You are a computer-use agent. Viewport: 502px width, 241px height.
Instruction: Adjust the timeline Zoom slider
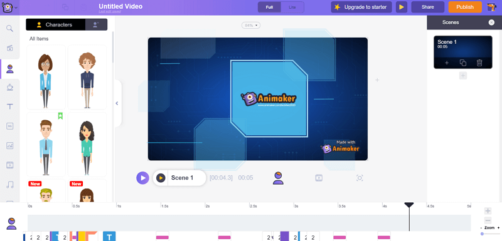(482, 234)
